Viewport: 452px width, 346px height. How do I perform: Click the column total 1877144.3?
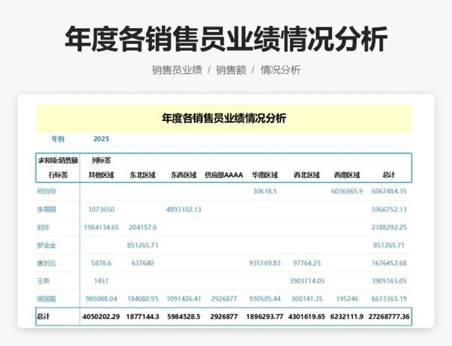coord(143,317)
